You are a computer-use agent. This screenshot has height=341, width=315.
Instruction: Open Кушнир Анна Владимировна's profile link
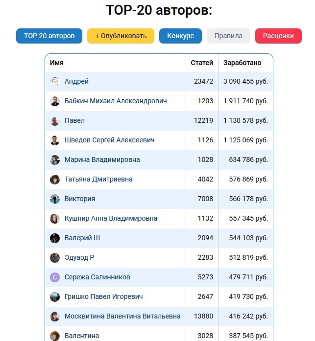click(111, 219)
